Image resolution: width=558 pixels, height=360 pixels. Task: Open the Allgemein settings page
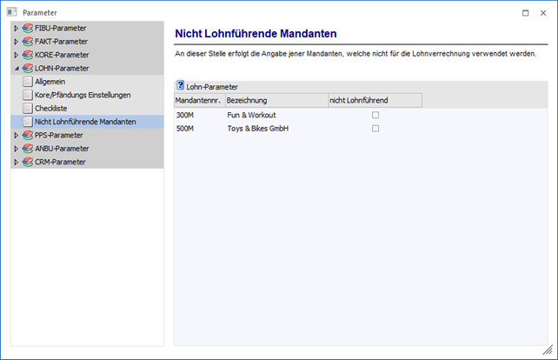[x=50, y=81]
